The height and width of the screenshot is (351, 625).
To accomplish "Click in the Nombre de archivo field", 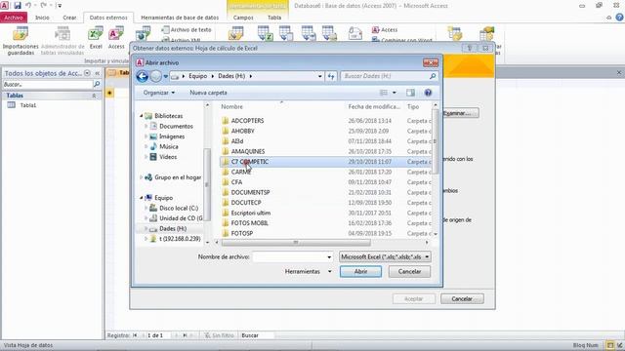I will pos(289,257).
